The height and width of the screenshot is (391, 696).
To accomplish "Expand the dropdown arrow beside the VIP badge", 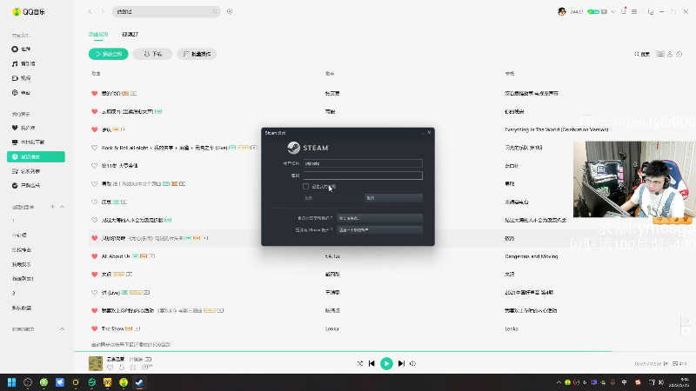I will coord(613,11).
